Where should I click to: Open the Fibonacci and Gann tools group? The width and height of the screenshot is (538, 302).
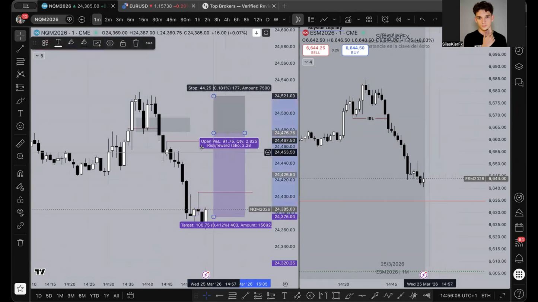(20, 61)
